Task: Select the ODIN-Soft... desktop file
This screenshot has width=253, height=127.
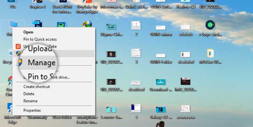Action: tap(161, 5)
